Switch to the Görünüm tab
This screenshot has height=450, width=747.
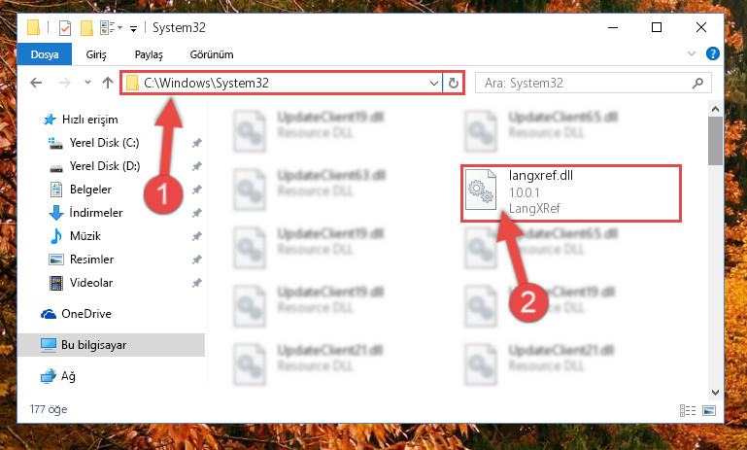(212, 54)
